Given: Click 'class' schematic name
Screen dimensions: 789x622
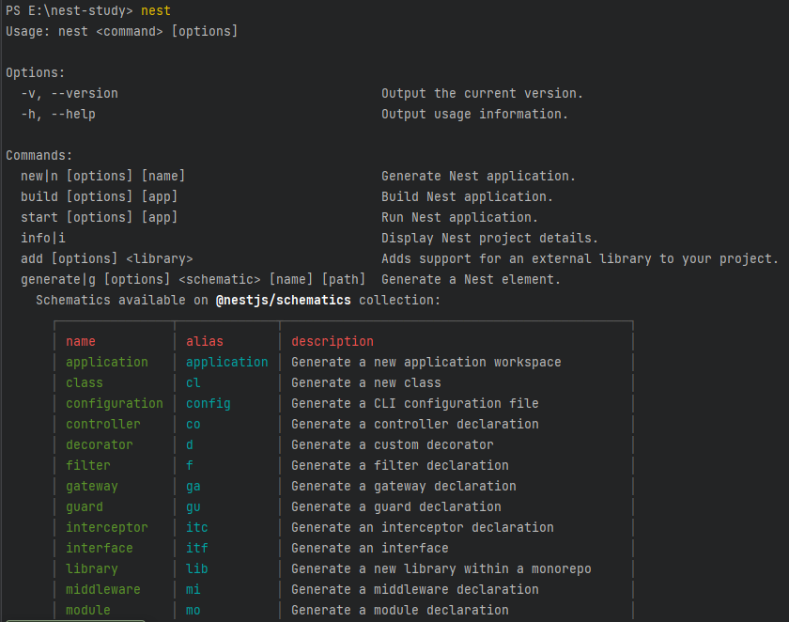Looking at the screenshot, I should 84,382.
